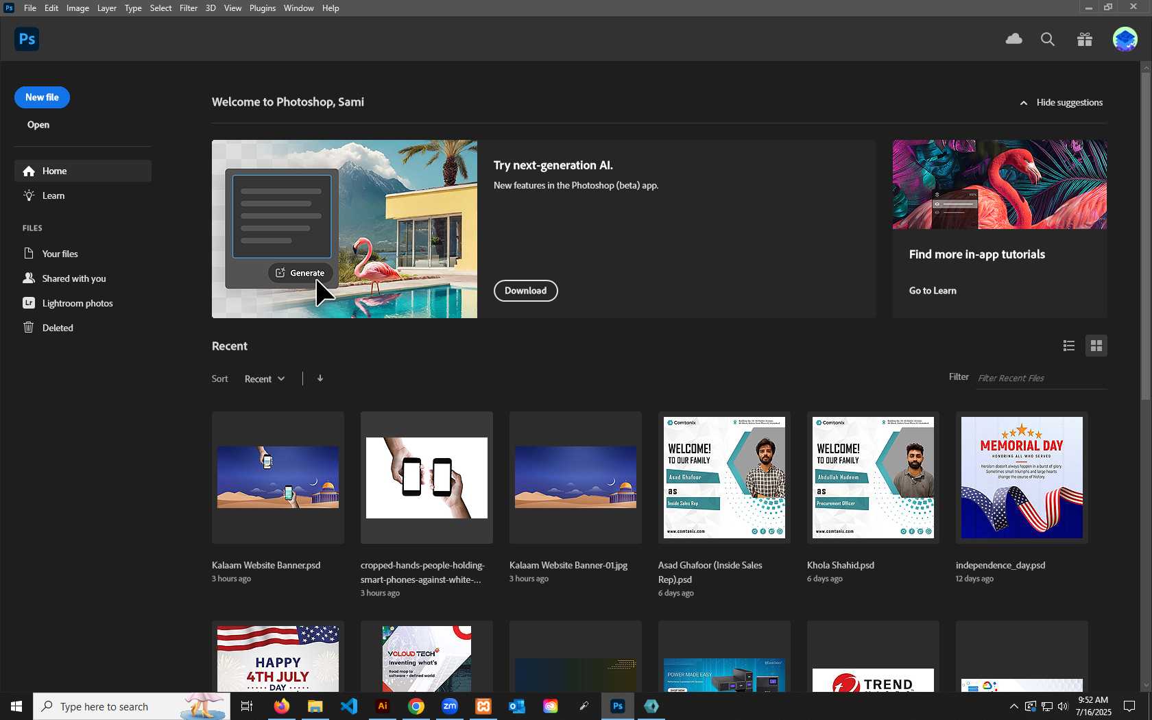
Task: Open the Image menu
Action: click(x=77, y=8)
